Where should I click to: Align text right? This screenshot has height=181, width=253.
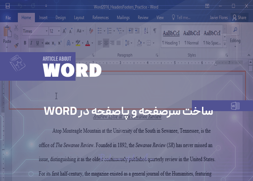[112, 43]
